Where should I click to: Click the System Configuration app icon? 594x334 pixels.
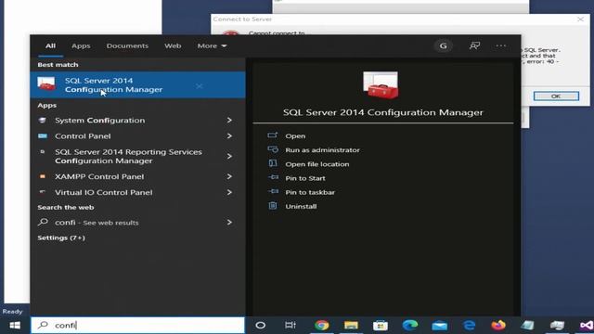pyautogui.click(x=43, y=120)
